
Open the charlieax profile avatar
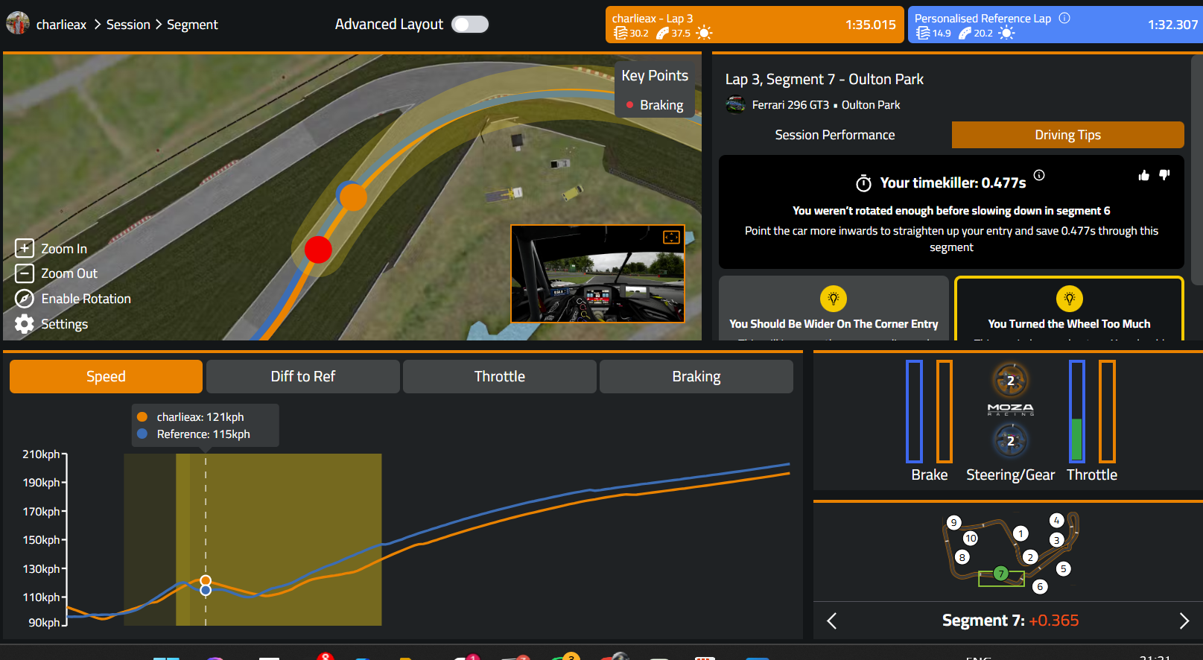tap(18, 23)
